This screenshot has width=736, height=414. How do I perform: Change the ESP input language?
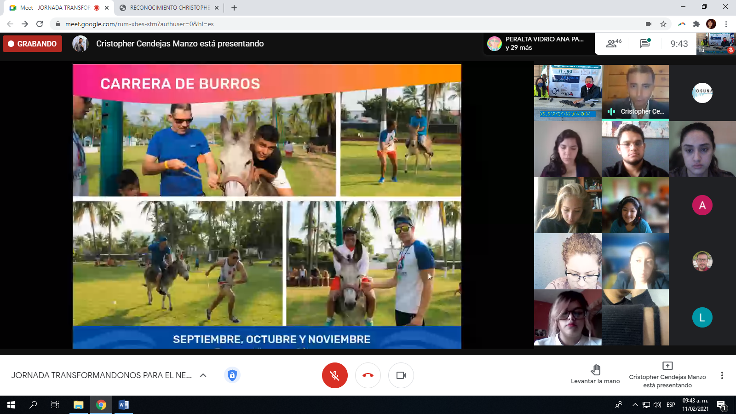click(x=671, y=405)
